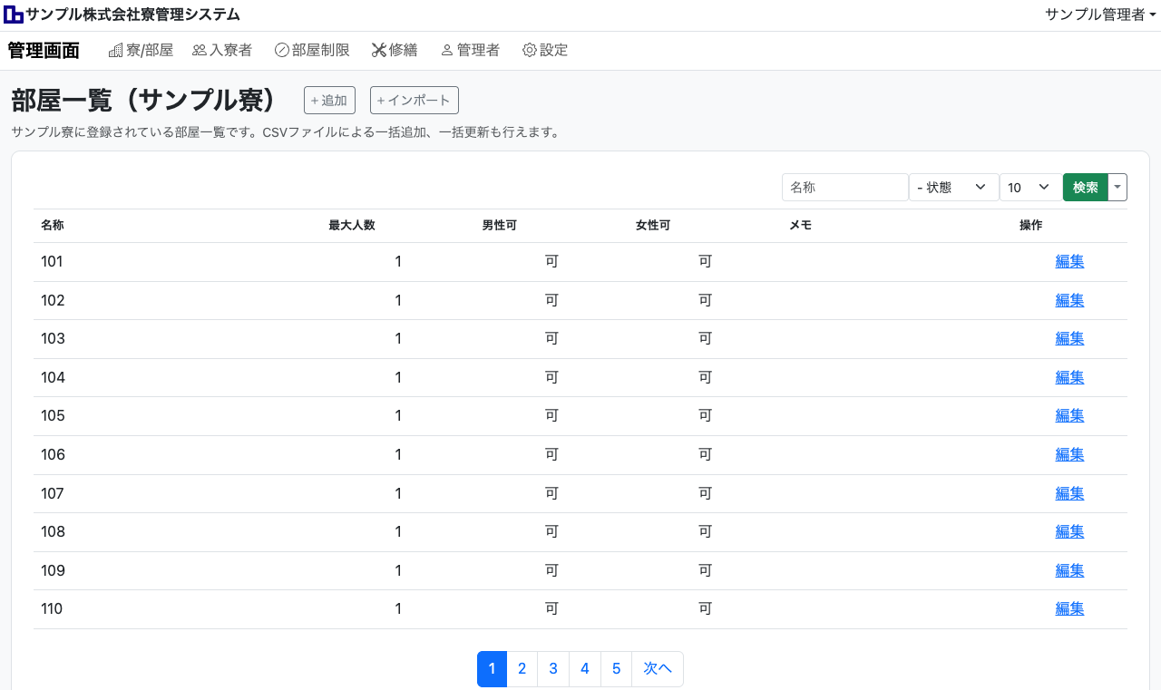The image size is (1161, 690).
Task: Open the rows-per-page dropdown showing 10
Action: [1030, 188]
